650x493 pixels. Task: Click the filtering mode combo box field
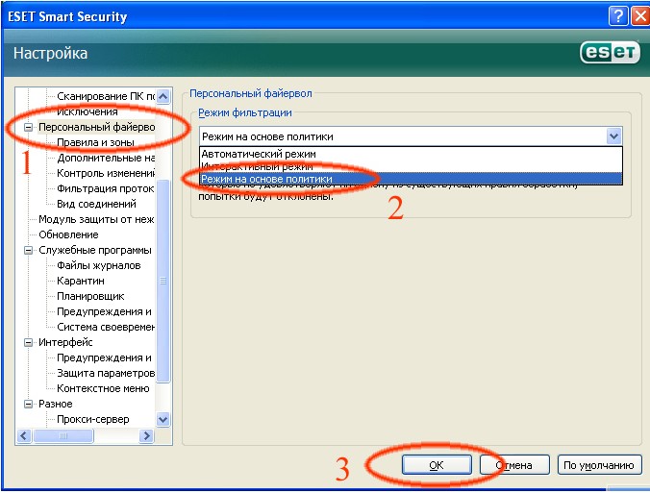tap(411, 136)
